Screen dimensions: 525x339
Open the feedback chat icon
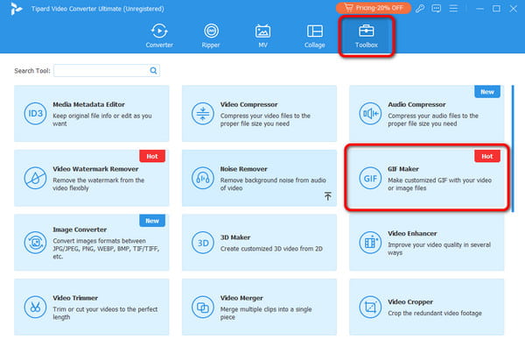(x=437, y=9)
